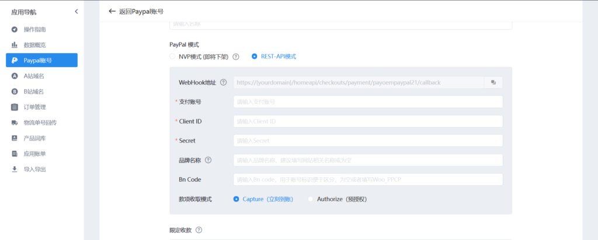Go to A站域名 sidebar item
Image resolution: width=598 pixels, height=240 pixels.
pyautogui.click(x=34, y=76)
